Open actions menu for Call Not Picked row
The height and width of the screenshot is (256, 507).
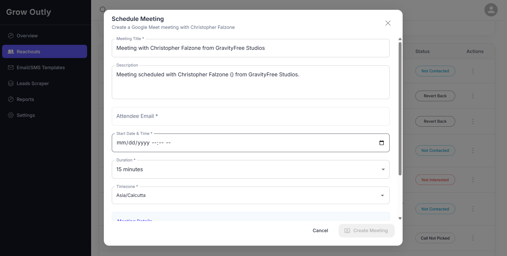tap(473, 238)
